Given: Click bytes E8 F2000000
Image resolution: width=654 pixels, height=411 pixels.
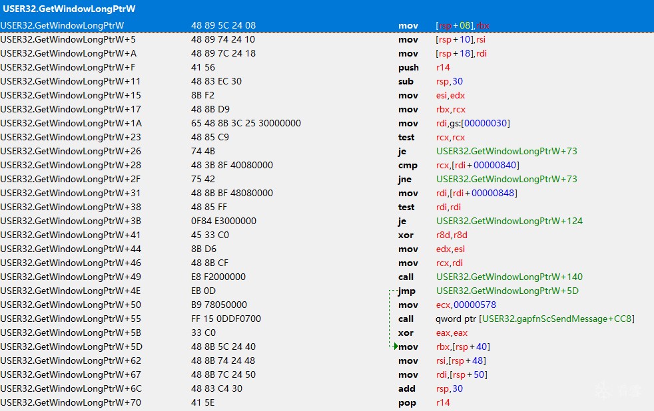Looking at the screenshot, I should (x=218, y=277).
